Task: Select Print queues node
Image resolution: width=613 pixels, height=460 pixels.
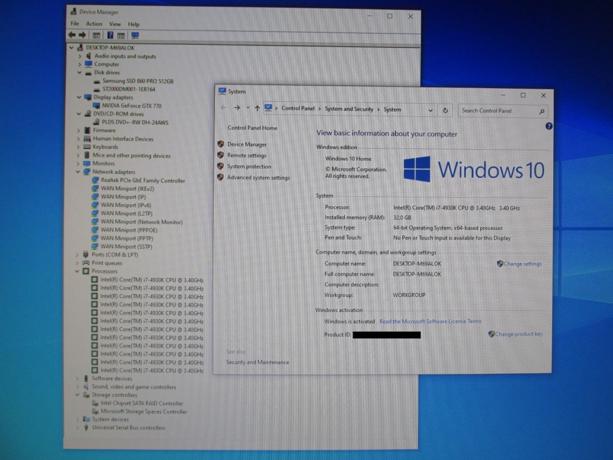Action: click(x=107, y=263)
